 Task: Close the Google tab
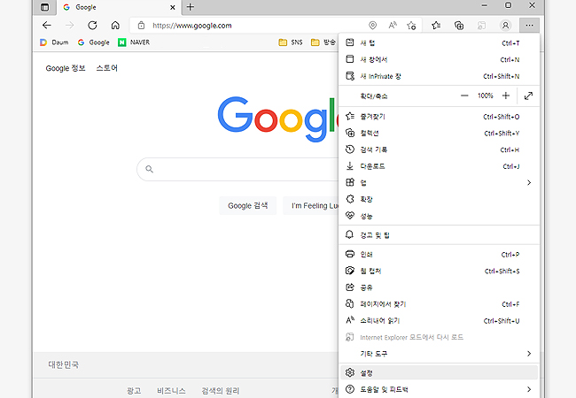(173, 7)
